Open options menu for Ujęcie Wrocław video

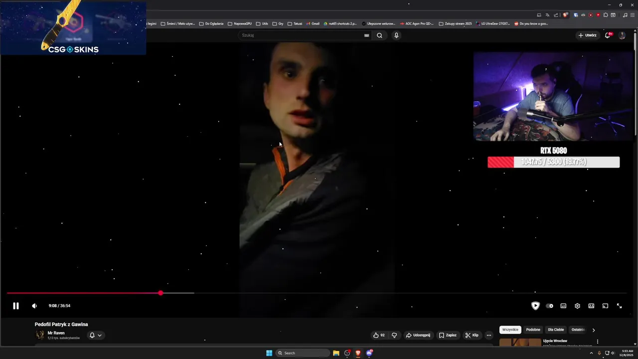click(597, 342)
